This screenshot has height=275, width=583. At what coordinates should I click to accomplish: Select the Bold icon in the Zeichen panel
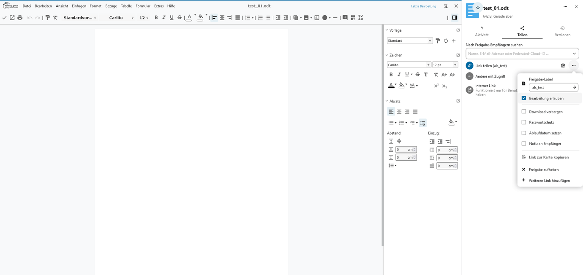tap(391, 74)
